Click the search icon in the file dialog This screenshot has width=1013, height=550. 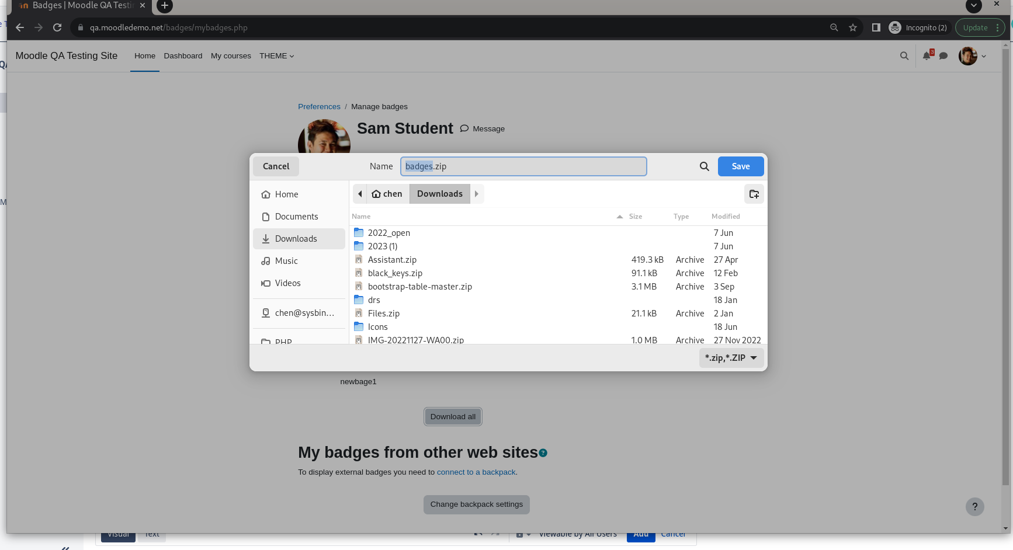click(x=705, y=166)
